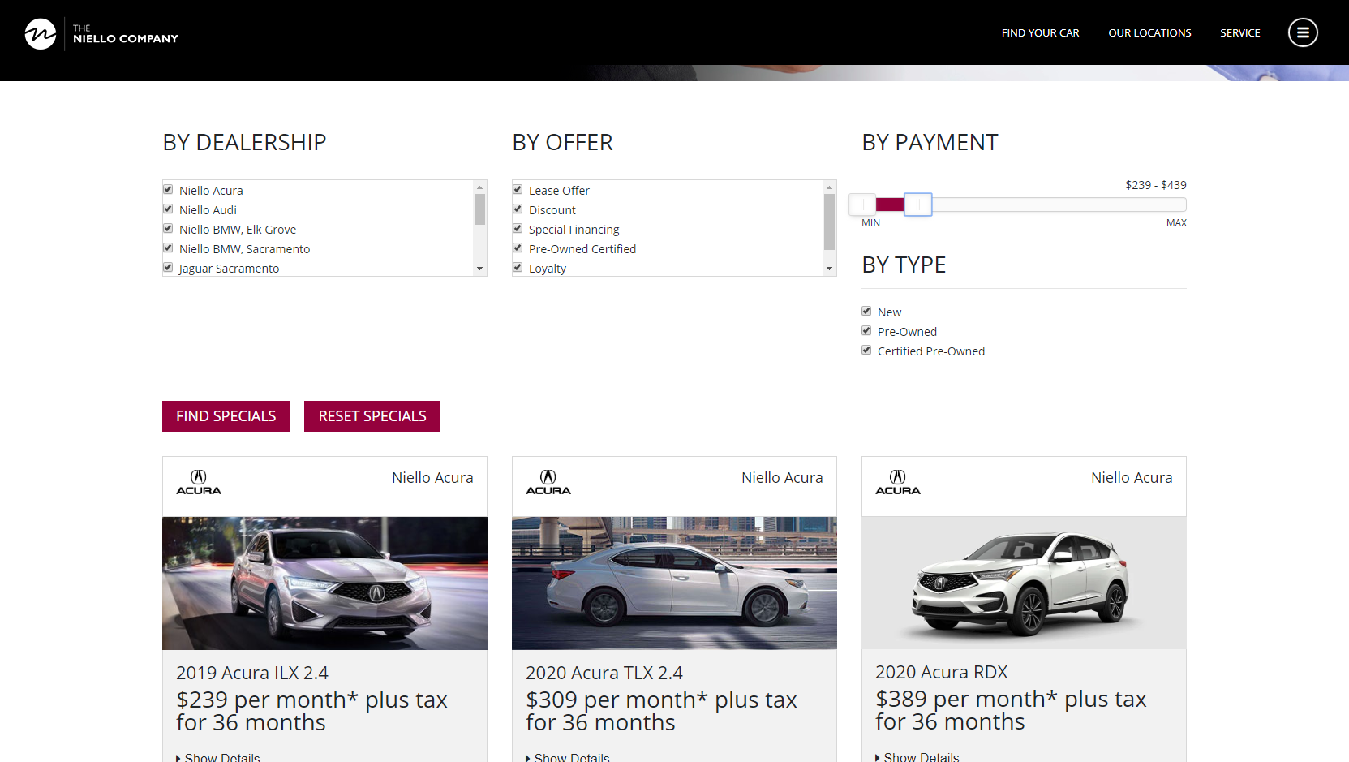The height and width of the screenshot is (762, 1349).
Task: Click the minimum payment slider handle
Action: (862, 204)
